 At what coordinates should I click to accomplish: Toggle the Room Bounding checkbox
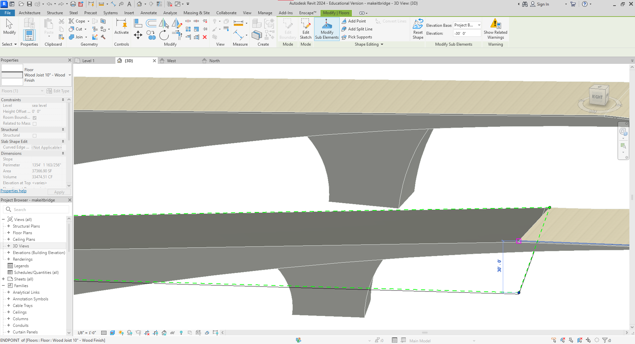35,118
